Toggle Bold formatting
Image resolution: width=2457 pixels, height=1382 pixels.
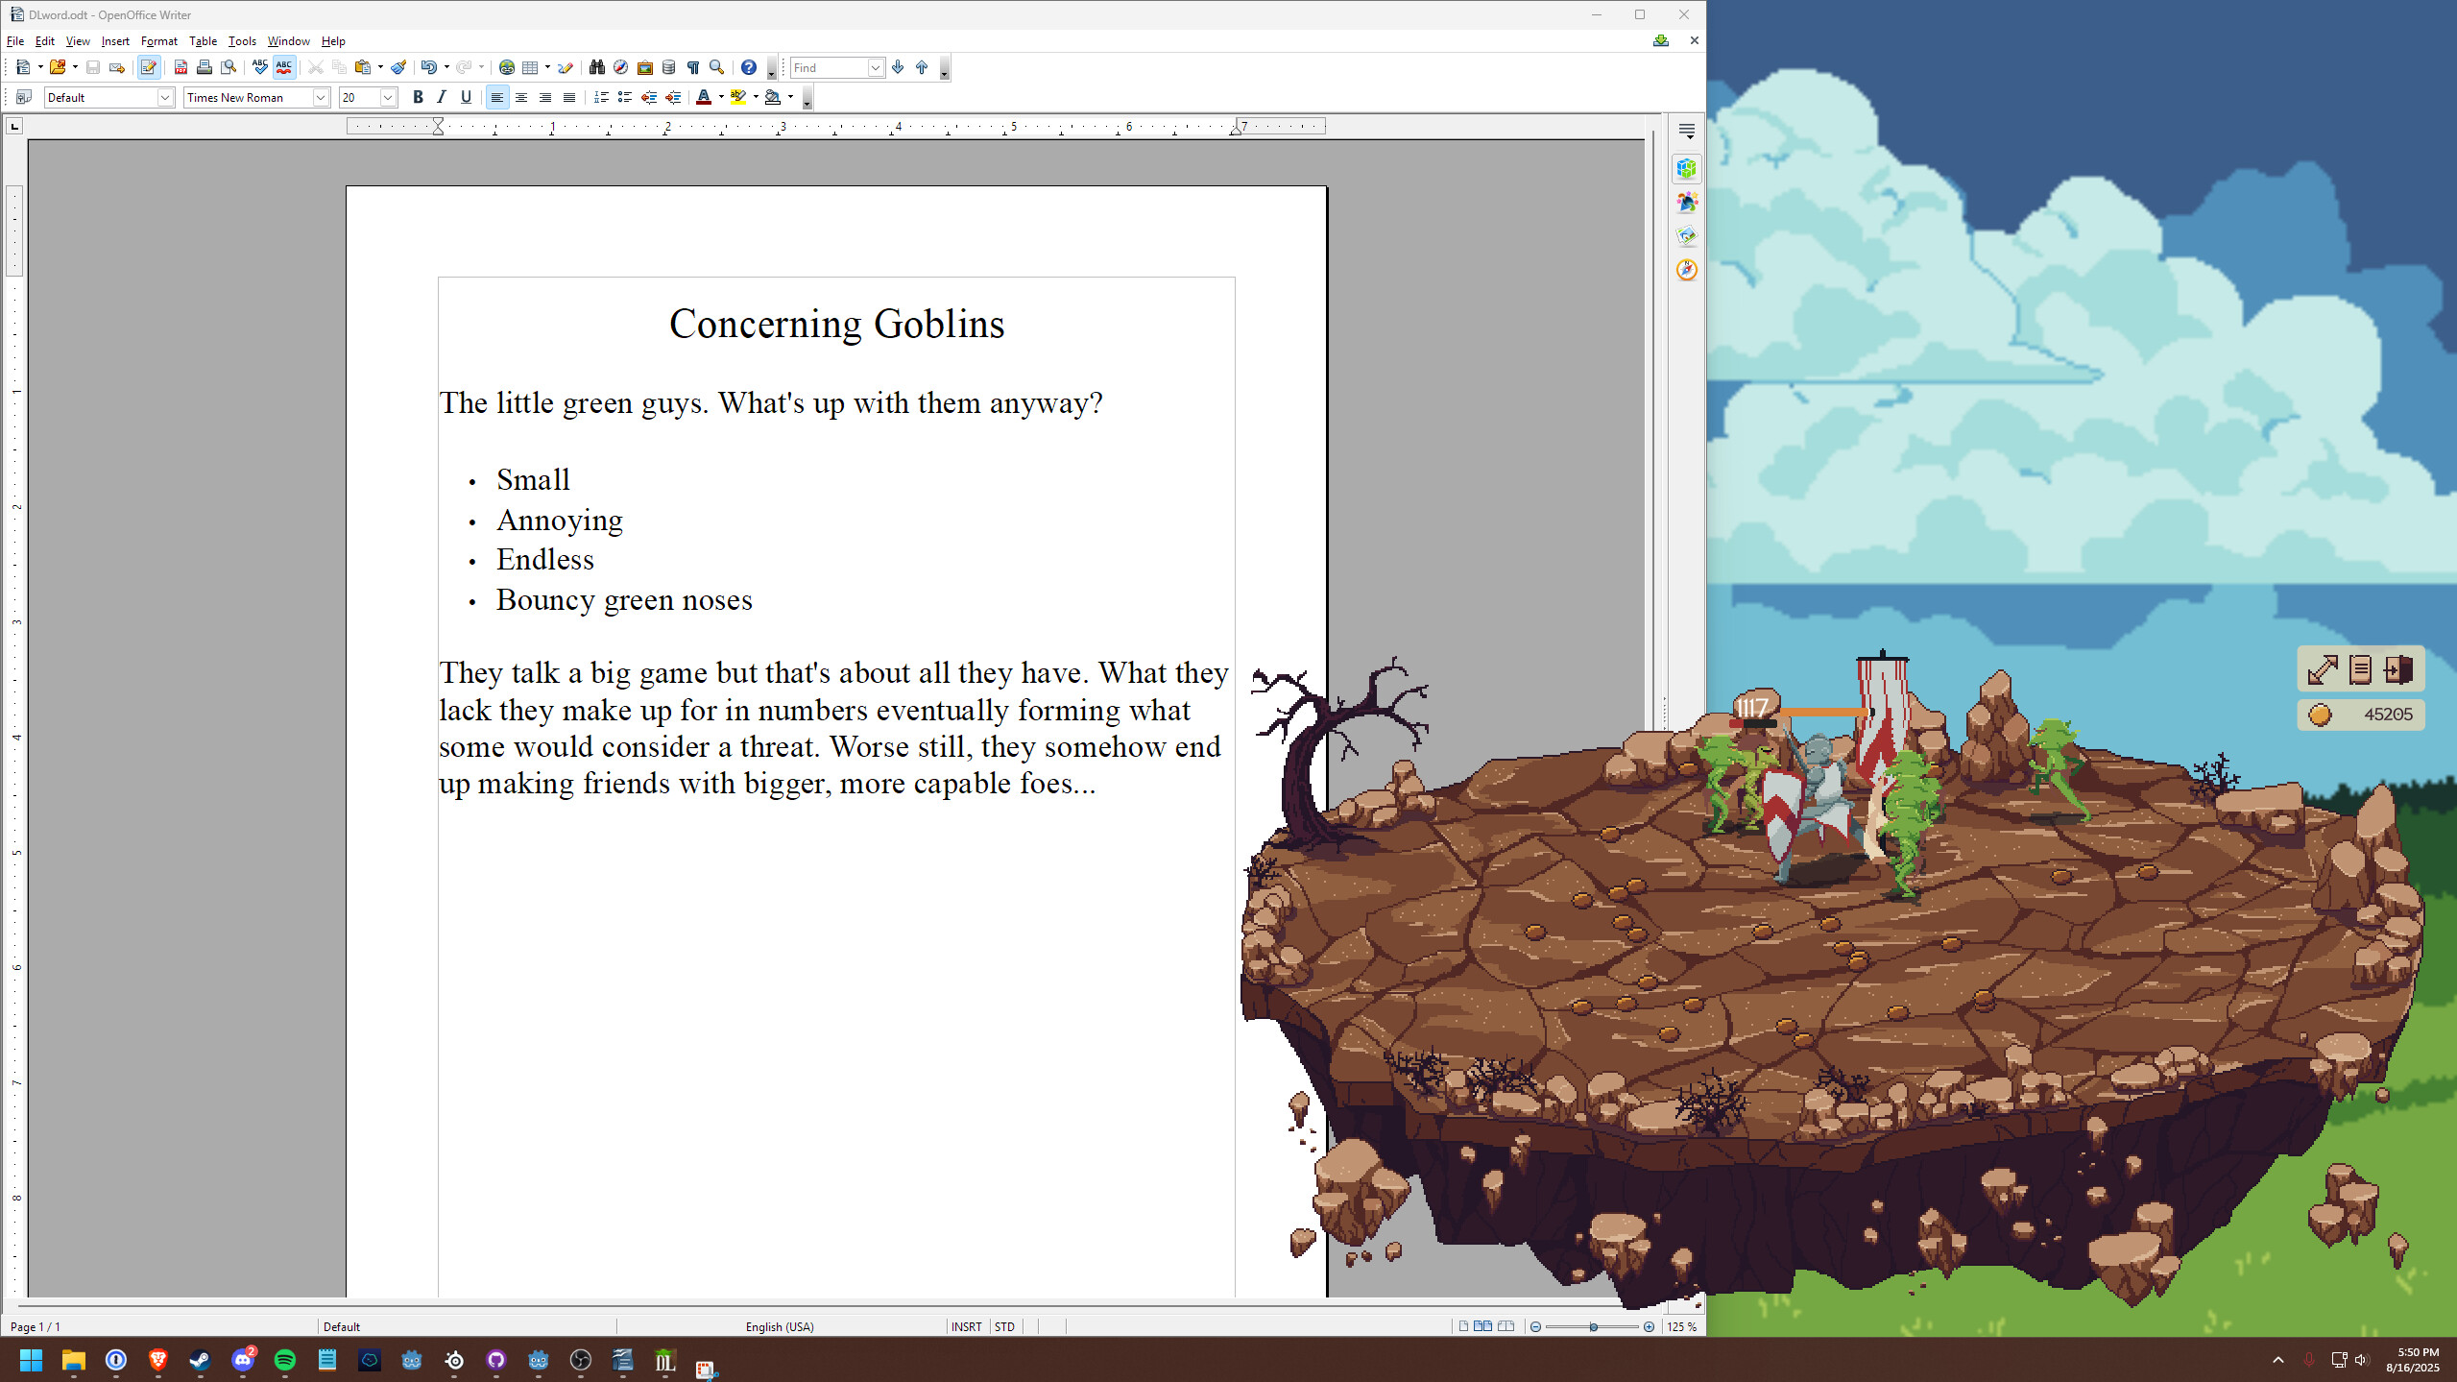click(418, 97)
